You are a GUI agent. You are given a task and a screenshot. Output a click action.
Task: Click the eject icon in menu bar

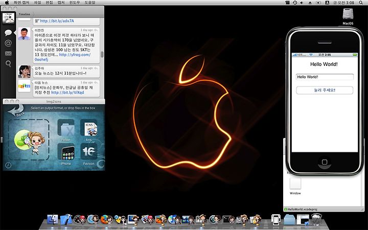click(x=310, y=3)
